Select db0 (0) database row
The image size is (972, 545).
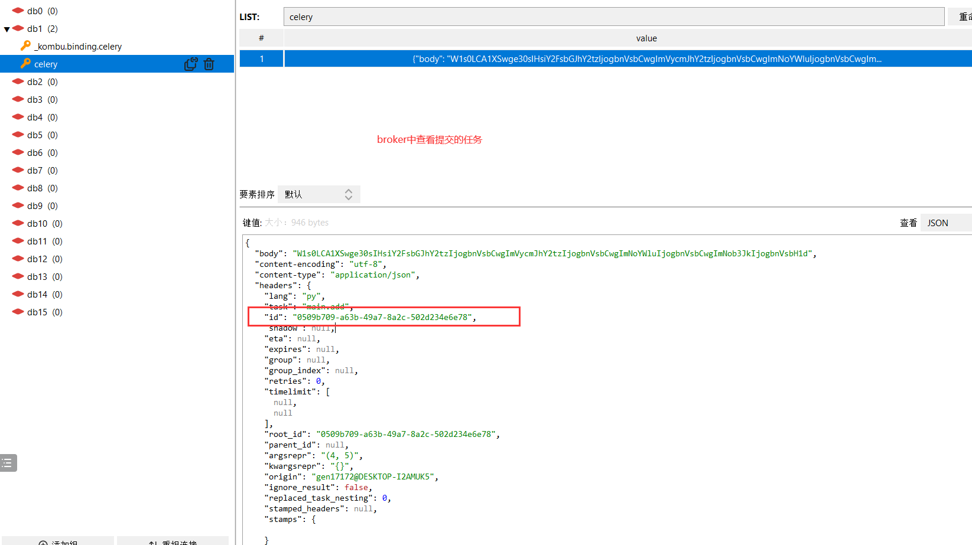point(117,11)
